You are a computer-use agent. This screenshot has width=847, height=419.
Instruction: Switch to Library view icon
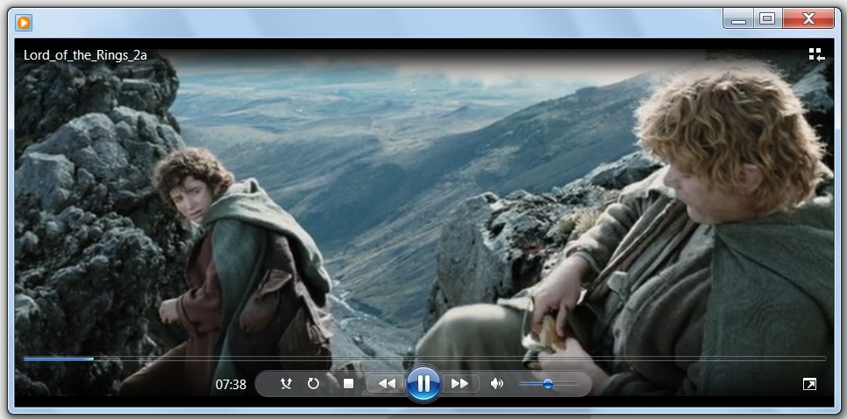pos(816,54)
